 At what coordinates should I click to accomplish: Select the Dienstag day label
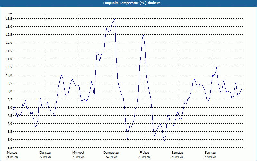[x=45, y=153]
